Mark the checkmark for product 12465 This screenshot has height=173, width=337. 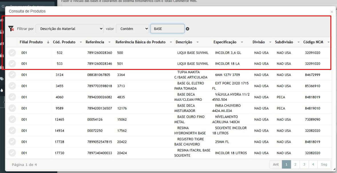click(x=12, y=119)
